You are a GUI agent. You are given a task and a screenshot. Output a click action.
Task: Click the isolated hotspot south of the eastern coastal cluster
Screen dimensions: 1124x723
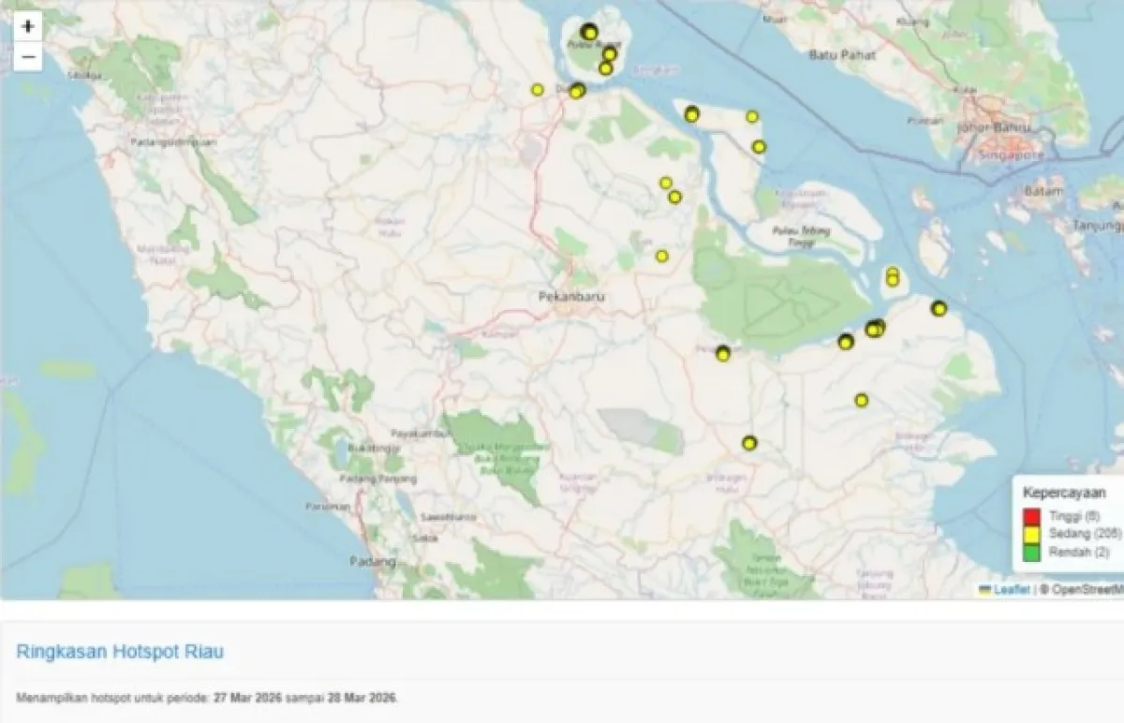click(861, 401)
